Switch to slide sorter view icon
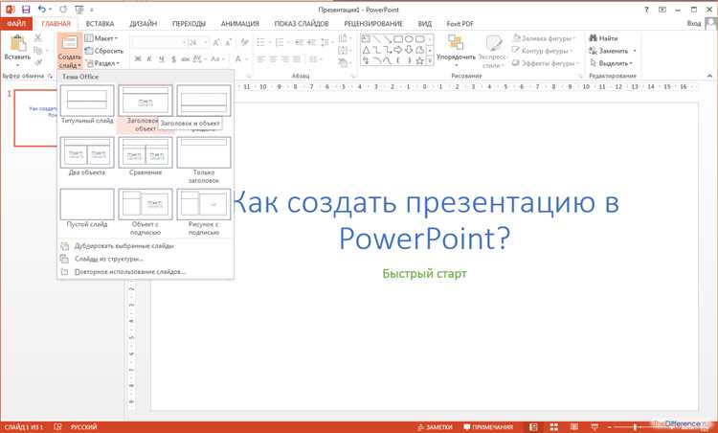Viewport: 718px width, 433px height. tap(553, 427)
